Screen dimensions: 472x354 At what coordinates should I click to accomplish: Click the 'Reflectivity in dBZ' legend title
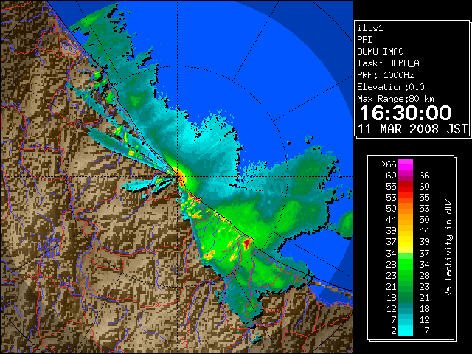pyautogui.click(x=448, y=248)
